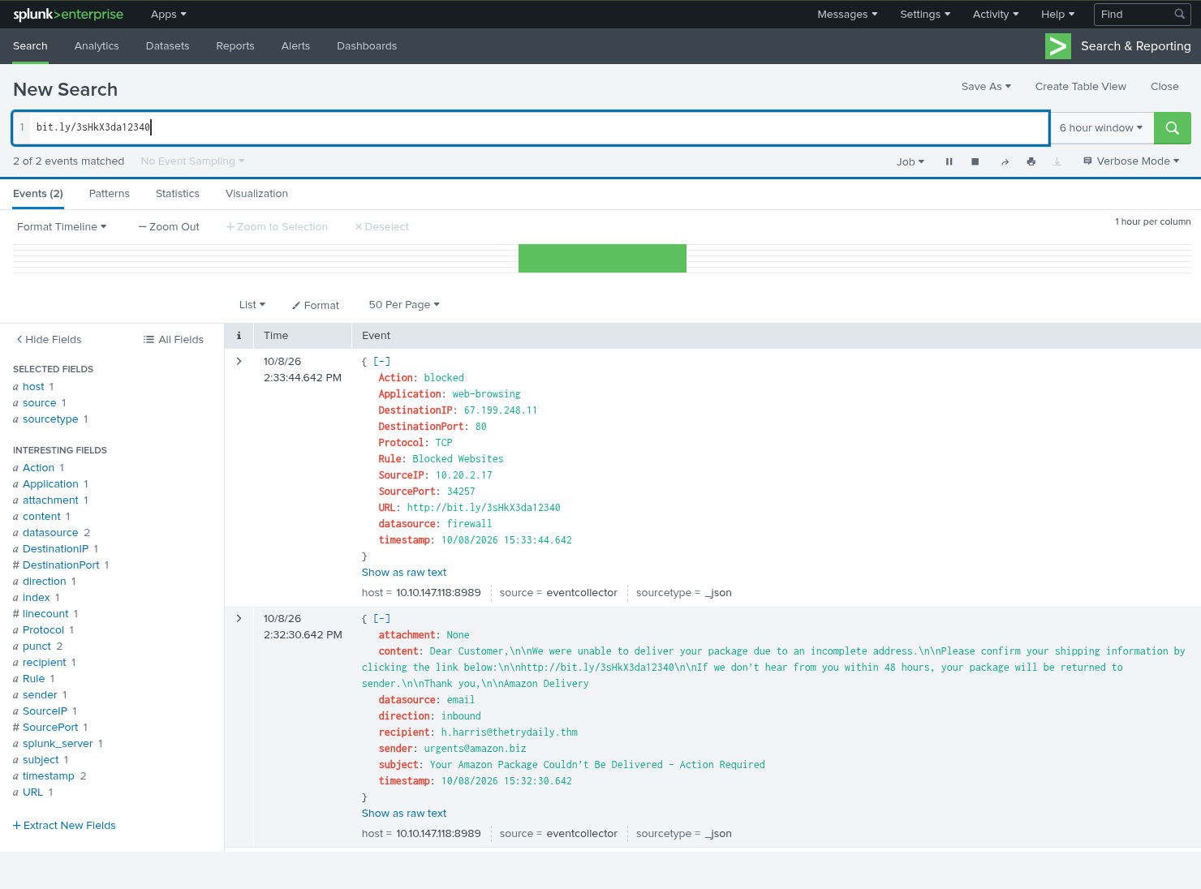Click the green timeline bar
The height and width of the screenshot is (889, 1201).
(602, 259)
